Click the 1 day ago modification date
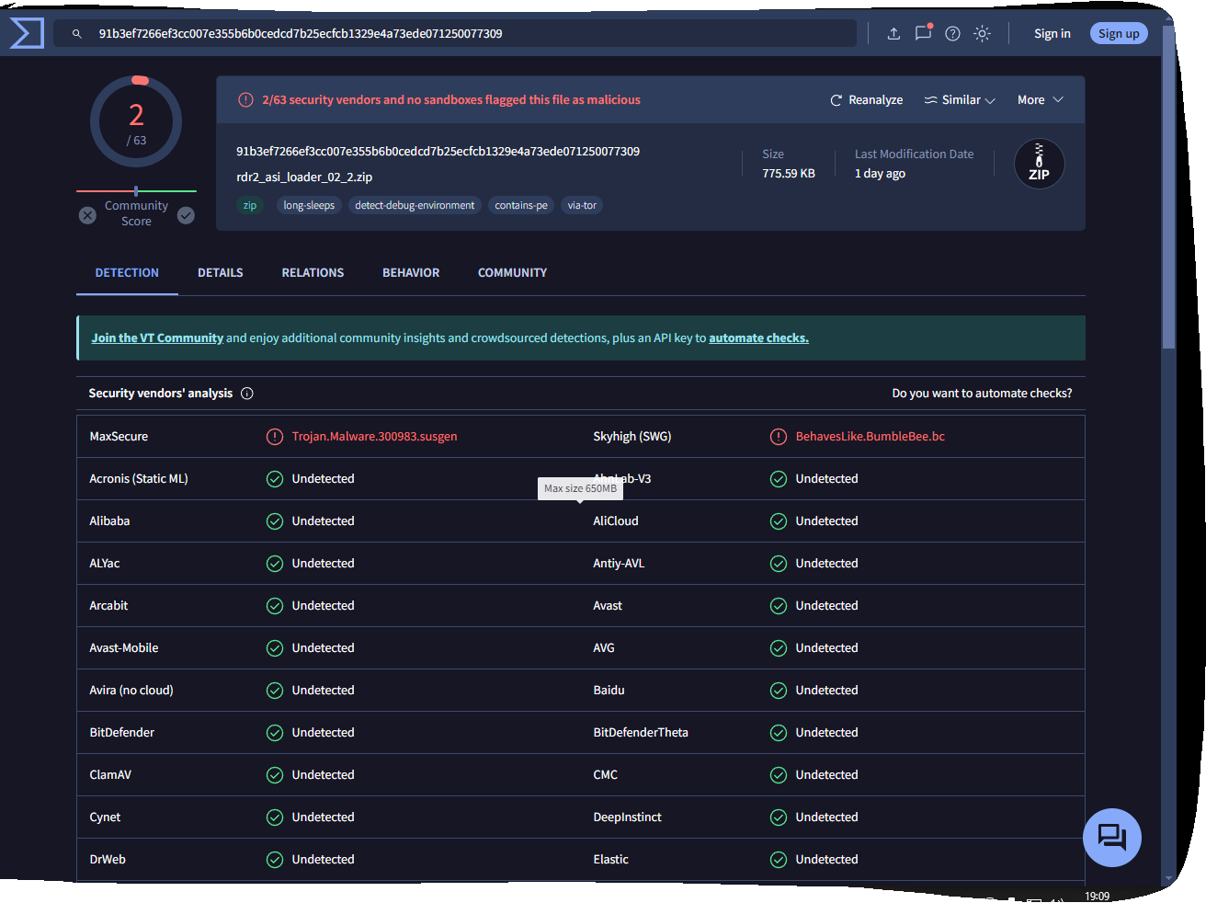Screen dimensions: 1206x903 coord(880,174)
